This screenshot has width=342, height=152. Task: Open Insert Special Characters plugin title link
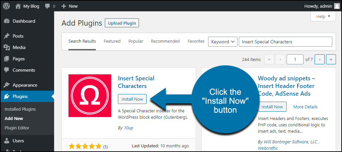pos(136,82)
